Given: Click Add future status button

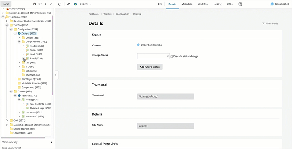Looking at the screenshot, I should coord(150,67).
